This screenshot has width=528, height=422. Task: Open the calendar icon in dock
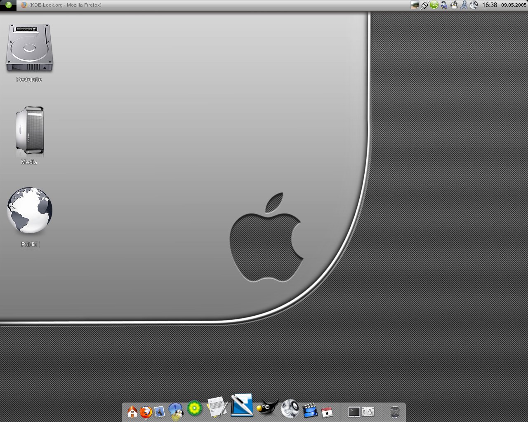pyautogui.click(x=327, y=412)
